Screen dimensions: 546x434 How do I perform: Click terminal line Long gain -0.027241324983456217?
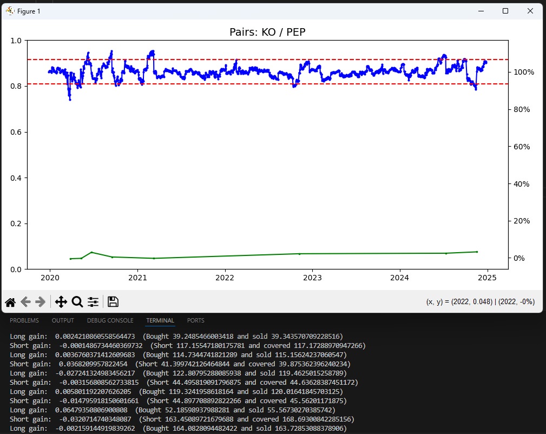tap(178, 373)
